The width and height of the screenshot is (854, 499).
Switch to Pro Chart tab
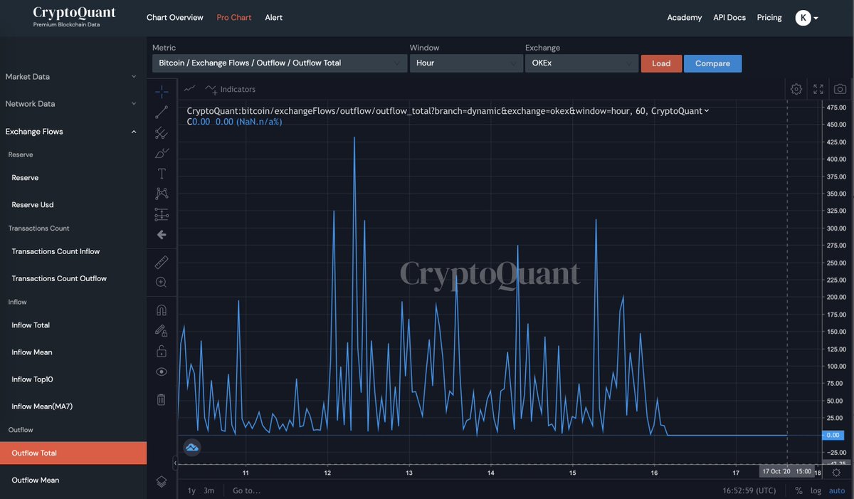point(234,18)
